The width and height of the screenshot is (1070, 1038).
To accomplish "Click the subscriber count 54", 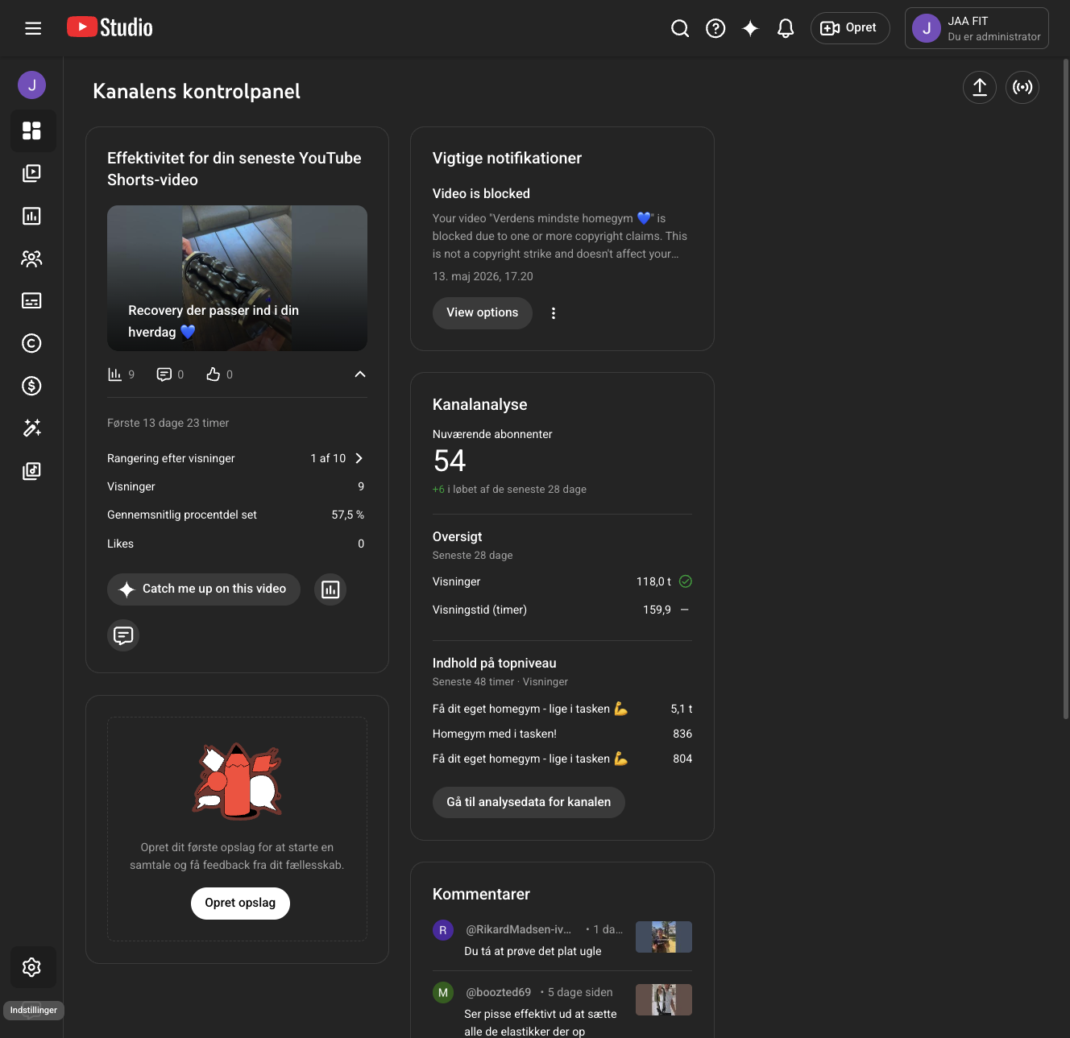I will [450, 461].
